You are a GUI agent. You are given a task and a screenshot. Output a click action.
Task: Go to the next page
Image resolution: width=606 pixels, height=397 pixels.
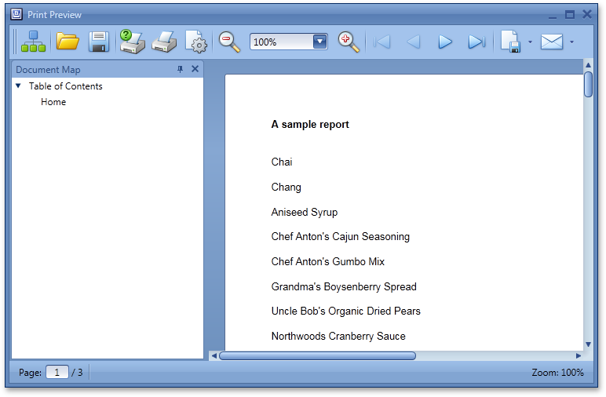tap(445, 42)
